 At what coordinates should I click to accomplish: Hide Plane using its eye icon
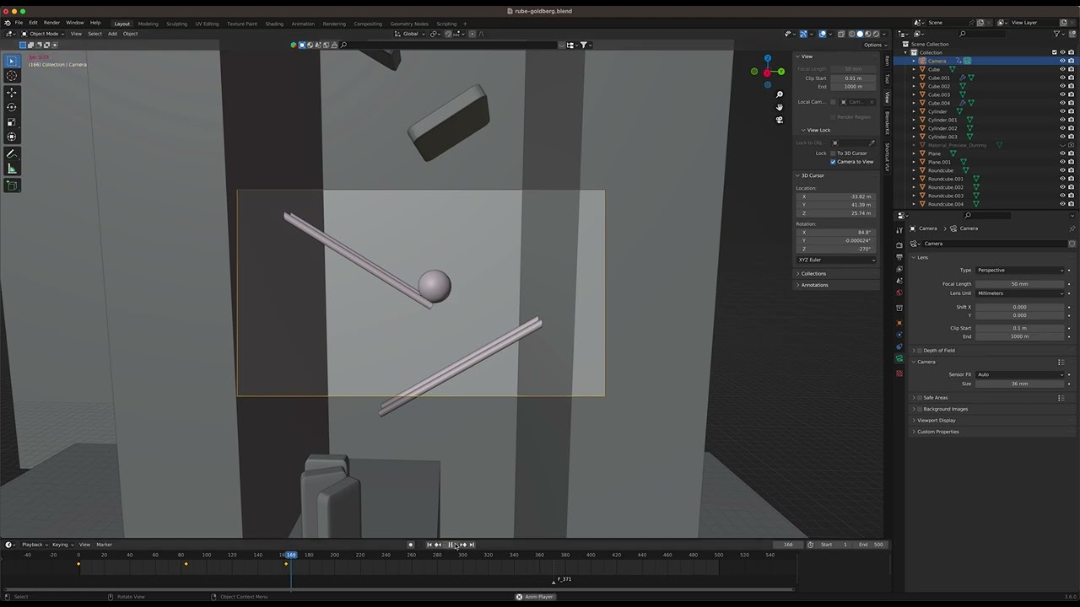pyautogui.click(x=1062, y=153)
